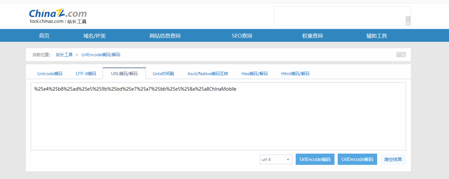The height and width of the screenshot is (179, 449).
Task: Follow the 站长工具 breadcrumb link
Action: 64,55
